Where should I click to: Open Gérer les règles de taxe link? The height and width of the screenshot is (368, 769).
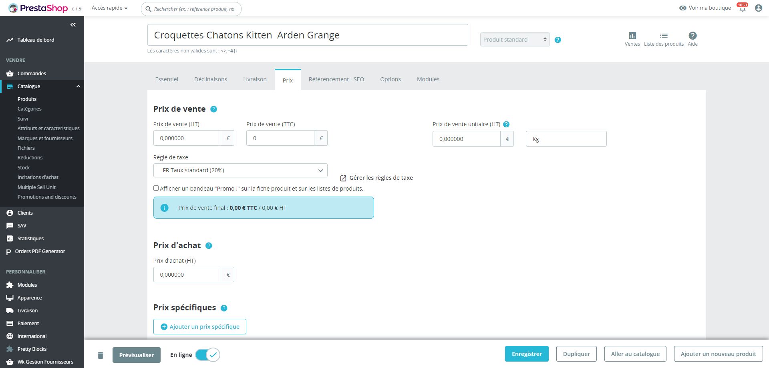tap(376, 178)
